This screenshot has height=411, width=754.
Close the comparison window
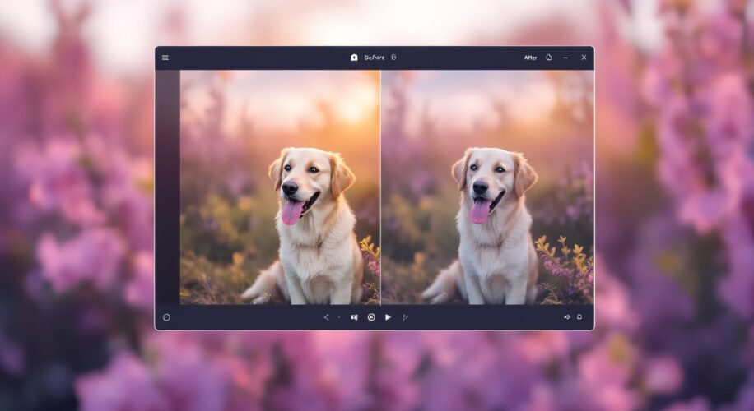584,58
